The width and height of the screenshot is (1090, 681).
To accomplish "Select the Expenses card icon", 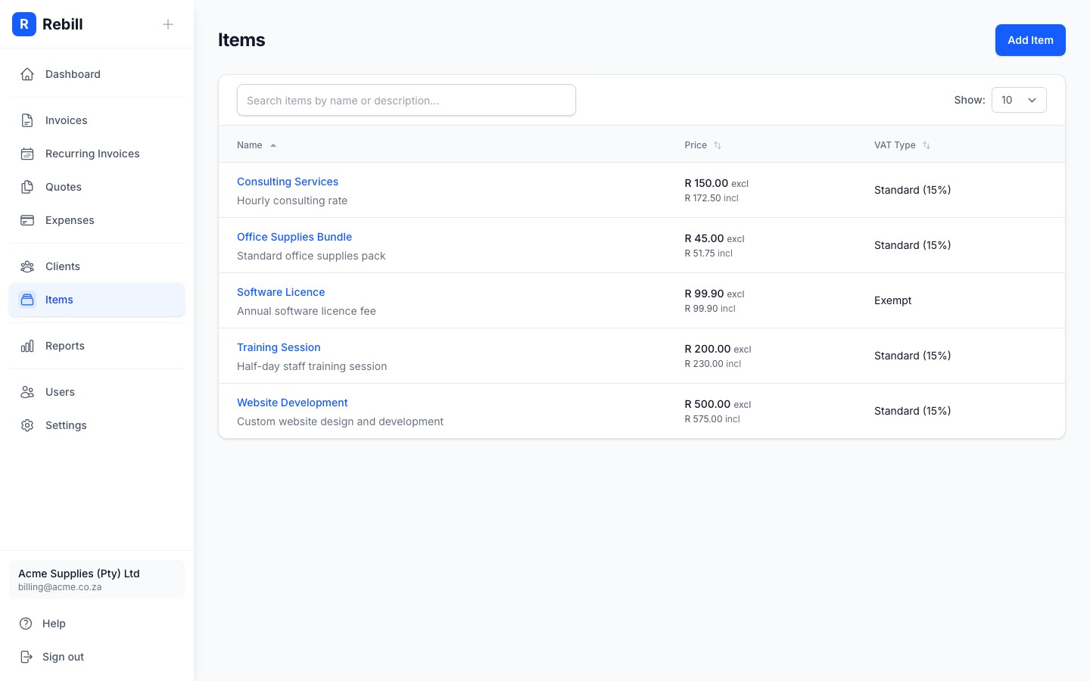I will [27, 219].
